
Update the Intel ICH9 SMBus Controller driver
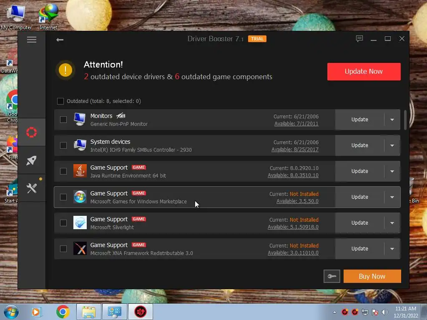[360, 145]
